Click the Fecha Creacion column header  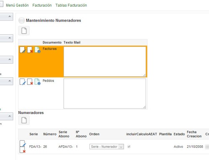[x=194, y=134]
